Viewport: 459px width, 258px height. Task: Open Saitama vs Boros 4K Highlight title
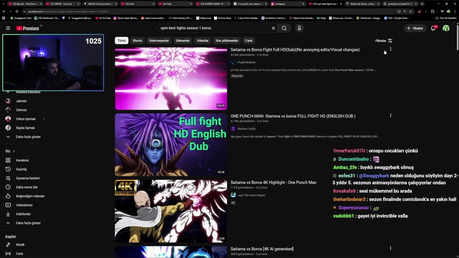[x=273, y=182]
